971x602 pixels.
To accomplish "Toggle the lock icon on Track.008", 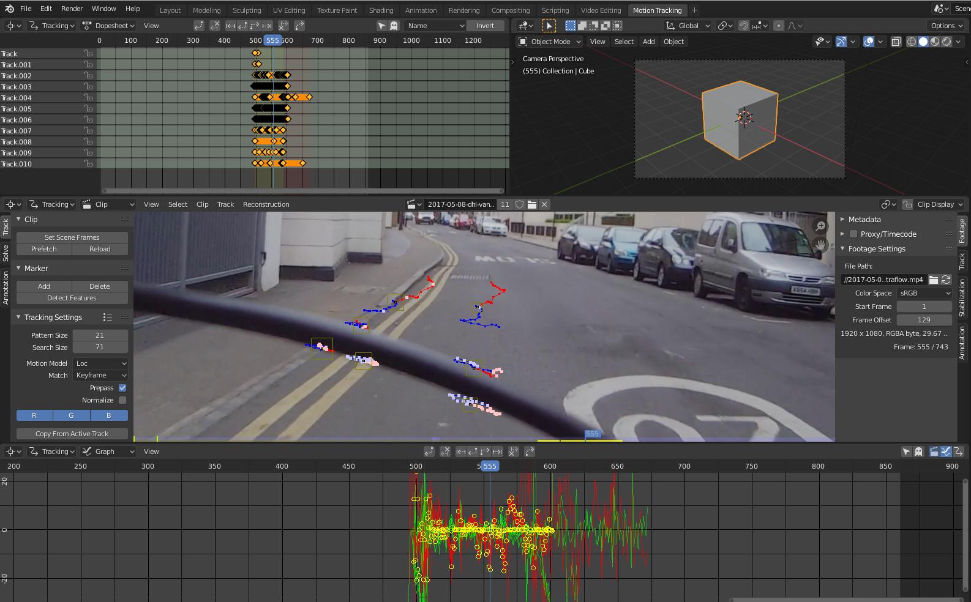I will pyautogui.click(x=89, y=142).
